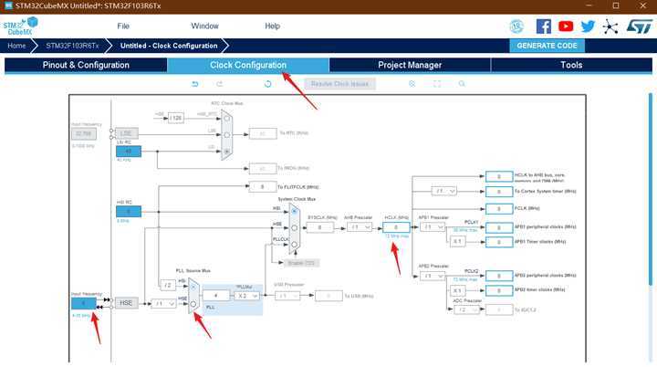Viewport: 657px width, 367px height.
Task: Select HSI in PLL Source Mux
Action: pyautogui.click(x=193, y=288)
